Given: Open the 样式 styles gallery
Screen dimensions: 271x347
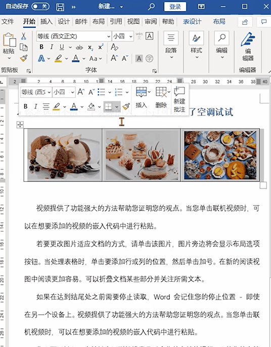Looking at the screenshot, I should click(x=196, y=46).
